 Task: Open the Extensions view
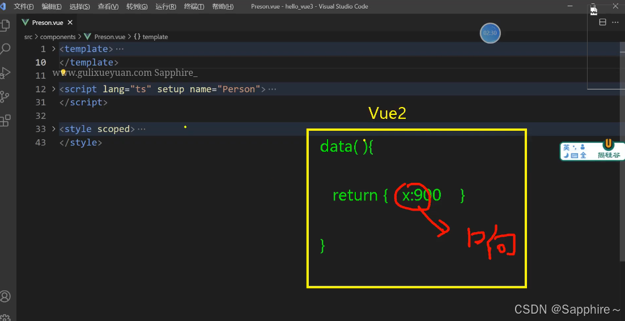[5, 120]
